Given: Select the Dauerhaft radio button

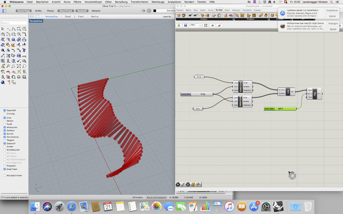Looking at the screenshot, I should pos(4,111).
